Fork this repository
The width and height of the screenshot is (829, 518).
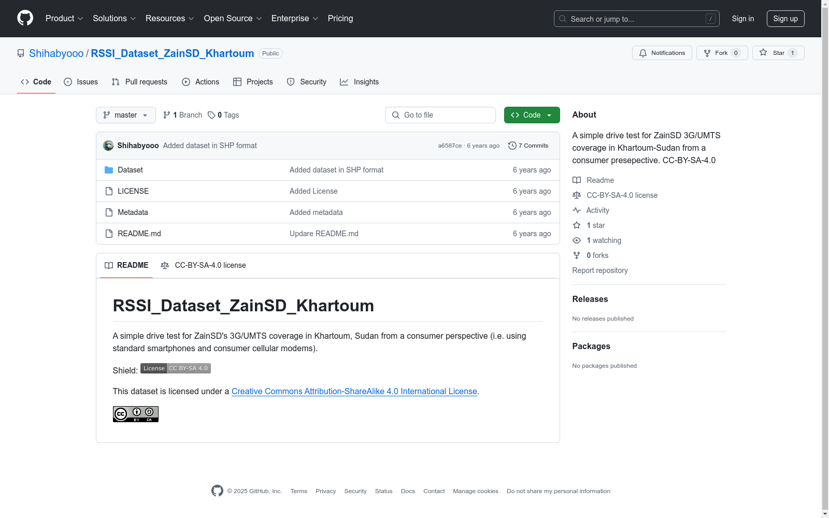722,53
